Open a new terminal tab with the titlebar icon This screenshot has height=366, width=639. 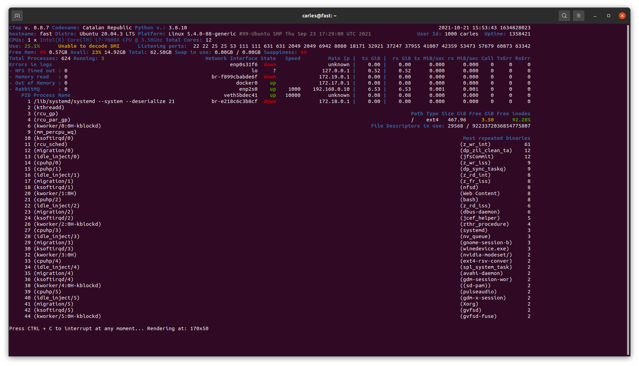click(x=17, y=16)
